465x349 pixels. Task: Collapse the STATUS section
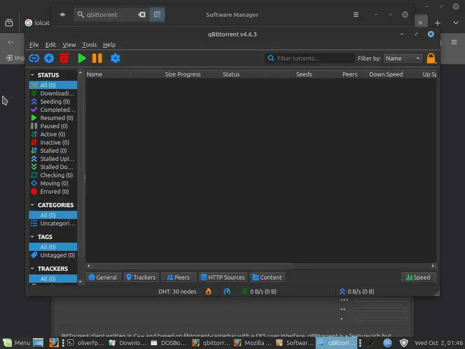[32, 75]
